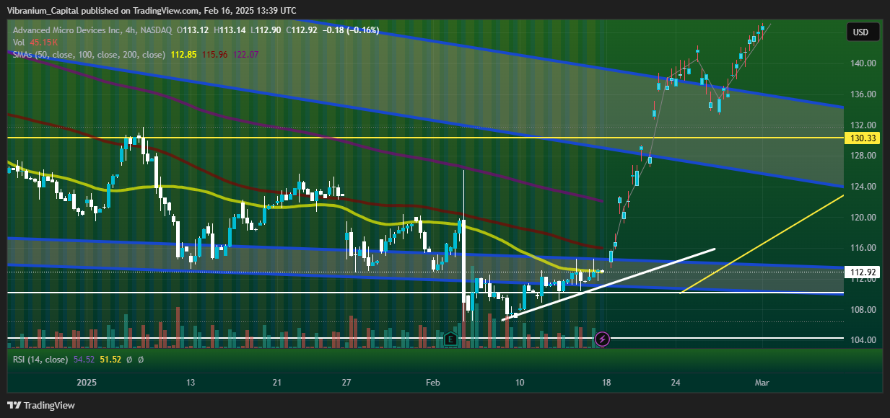This screenshot has width=890, height=418.
Task: Click the 50 SMA value 112.85
Action: (182, 55)
